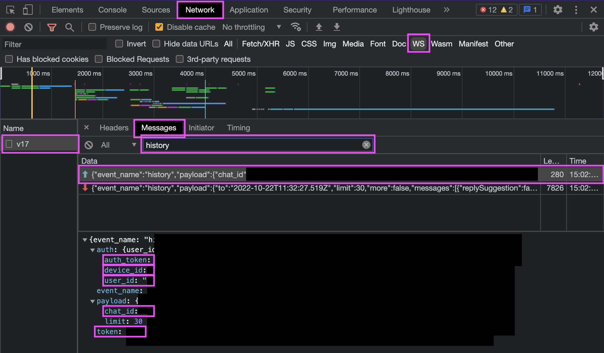Toggle the device toolbar icon
This screenshot has height=353, width=604.
tap(28, 10)
